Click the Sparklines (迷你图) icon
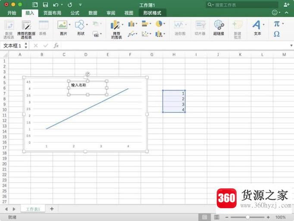Screen dimensions: 294x221 179,25
